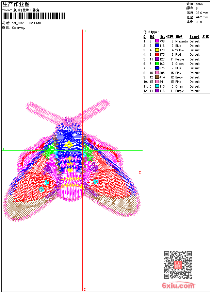Select the Blue swatch beside stitch count 116

coord(157,45)
